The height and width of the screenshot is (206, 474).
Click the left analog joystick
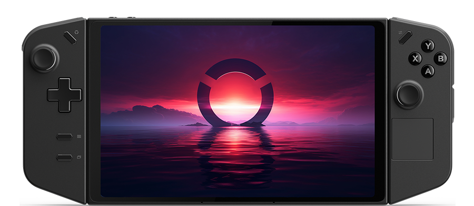click(x=44, y=58)
